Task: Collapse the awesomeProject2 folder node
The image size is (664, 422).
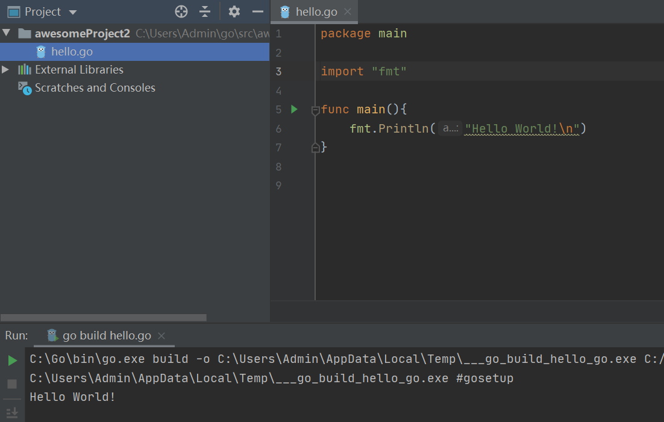Action: pyautogui.click(x=7, y=33)
